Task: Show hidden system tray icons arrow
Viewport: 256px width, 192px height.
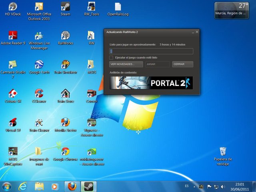Action: coord(194,186)
